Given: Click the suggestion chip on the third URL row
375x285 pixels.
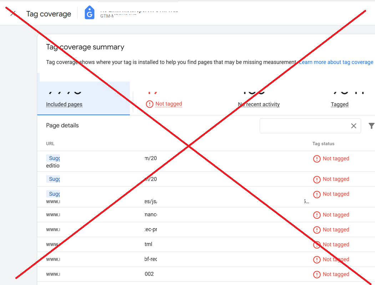Looking at the screenshot, I should (x=54, y=193).
